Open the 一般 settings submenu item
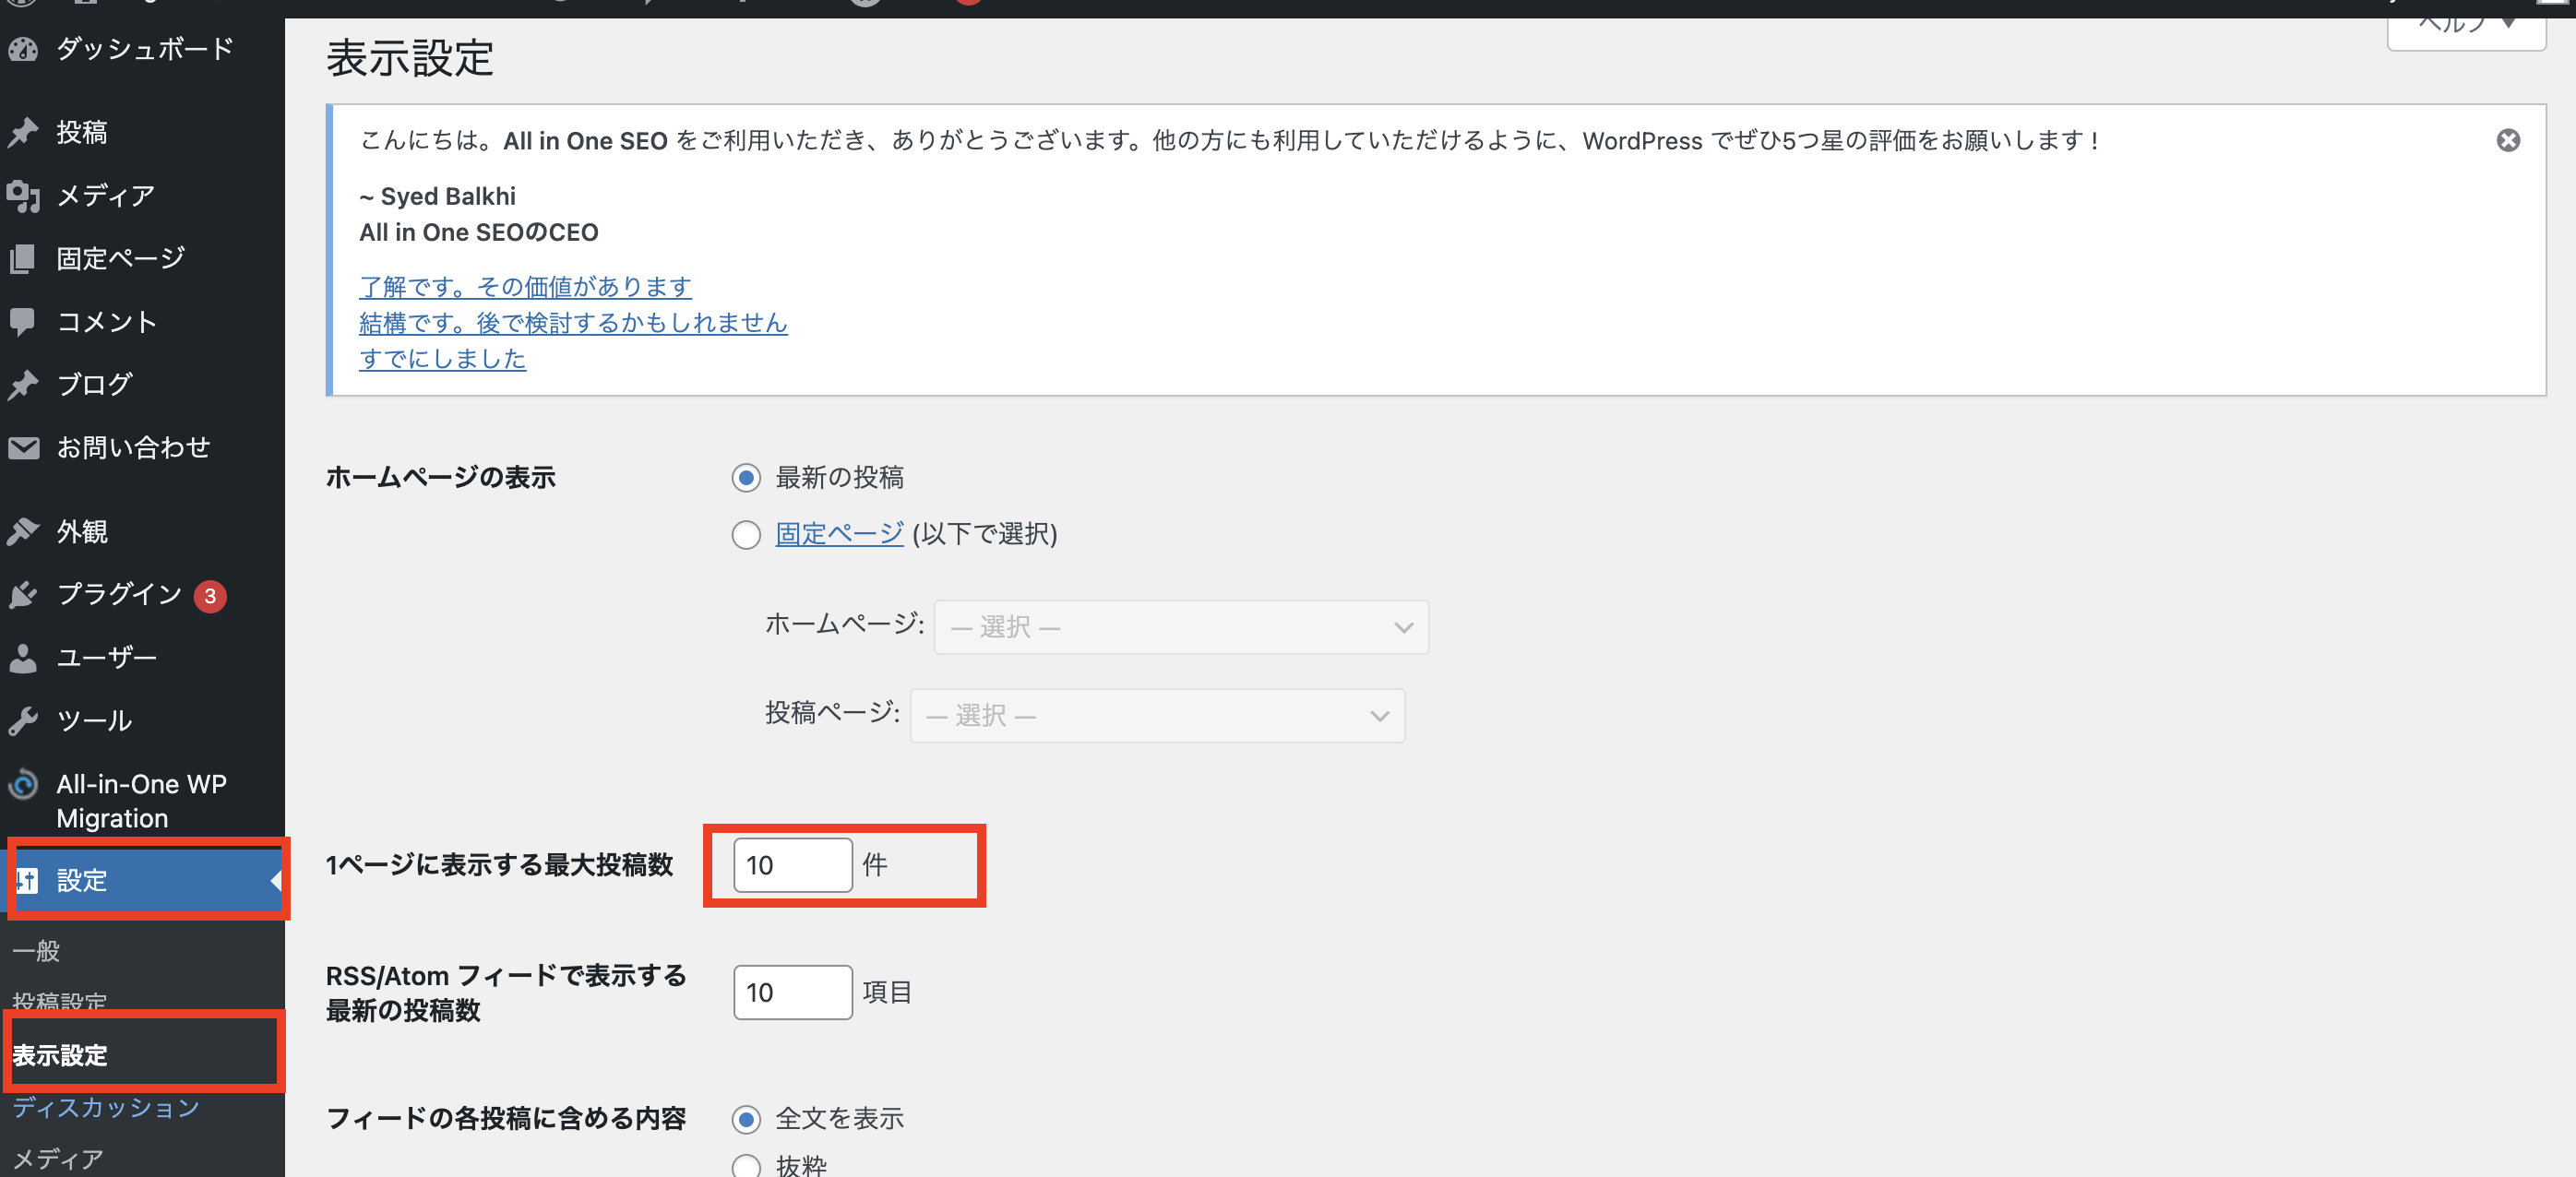The height and width of the screenshot is (1177, 2576). [x=36, y=950]
